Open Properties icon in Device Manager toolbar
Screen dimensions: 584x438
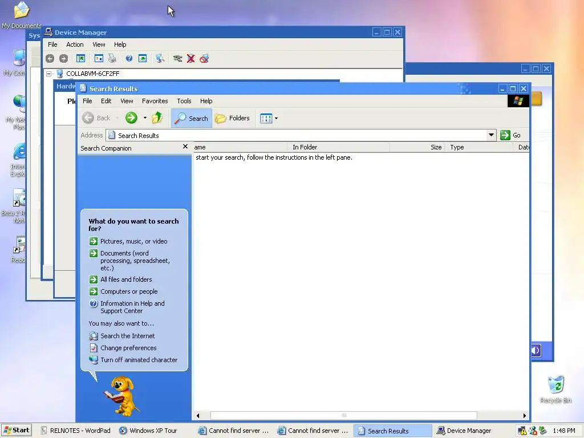99,59
